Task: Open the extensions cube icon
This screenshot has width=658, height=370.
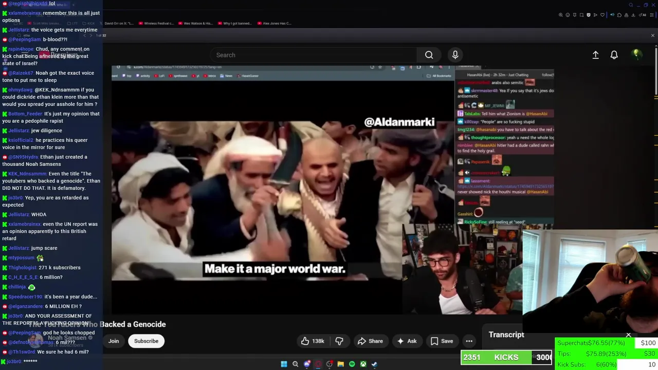Action: click(619, 15)
